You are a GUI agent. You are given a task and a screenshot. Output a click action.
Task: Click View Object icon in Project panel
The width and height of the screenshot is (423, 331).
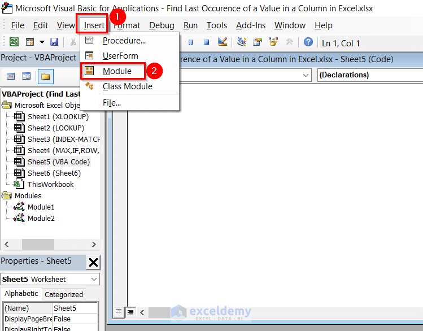point(26,76)
